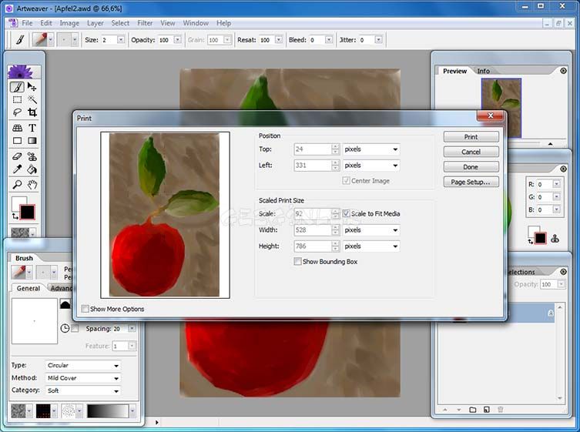This screenshot has width=580, height=432.
Task: Click the Page Setup button
Action: coord(471,183)
